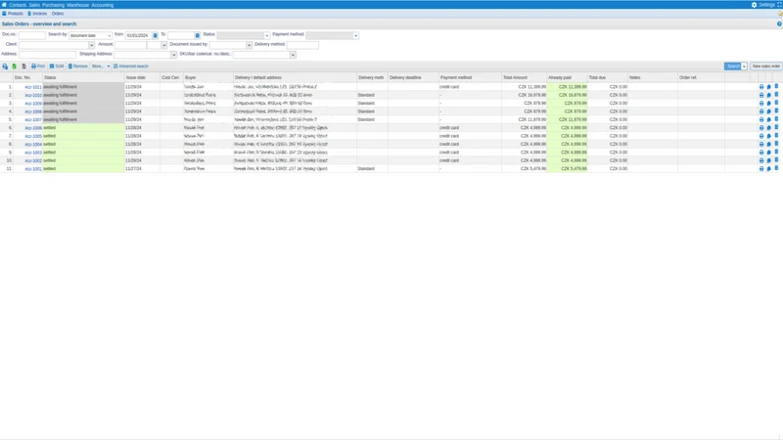783x440 pixels.
Task: Focus the Doc. no. input field
Action: pos(32,35)
